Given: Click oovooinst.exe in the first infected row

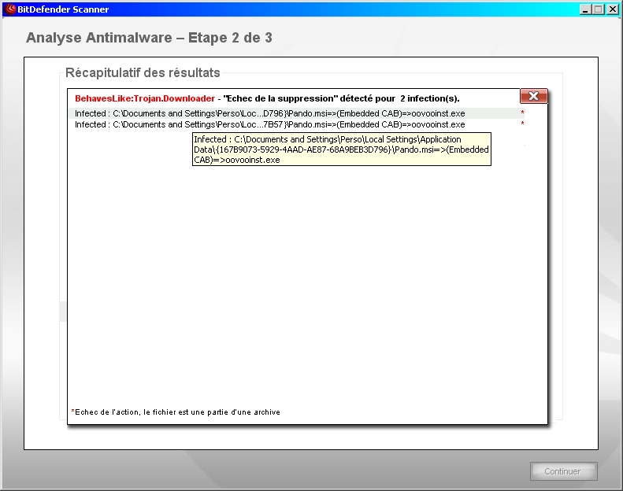Looking at the screenshot, I should pos(438,113).
